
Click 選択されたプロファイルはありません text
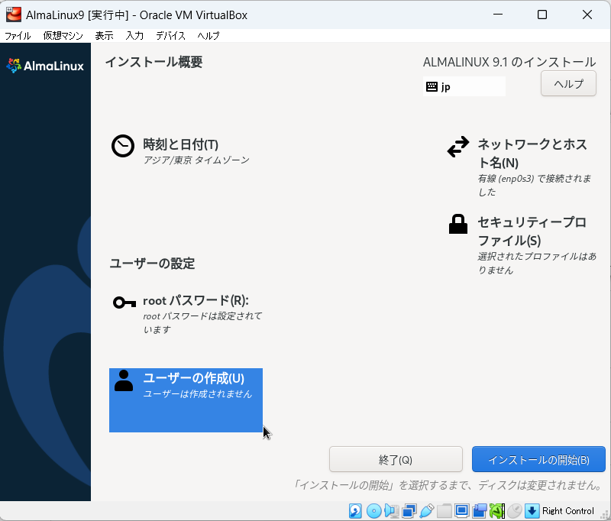click(537, 263)
